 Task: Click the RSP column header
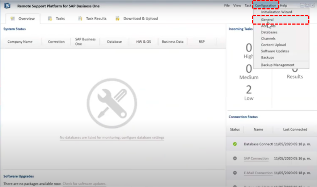coord(202,42)
